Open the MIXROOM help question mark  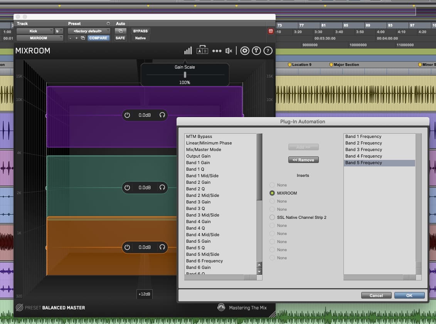pos(268,51)
